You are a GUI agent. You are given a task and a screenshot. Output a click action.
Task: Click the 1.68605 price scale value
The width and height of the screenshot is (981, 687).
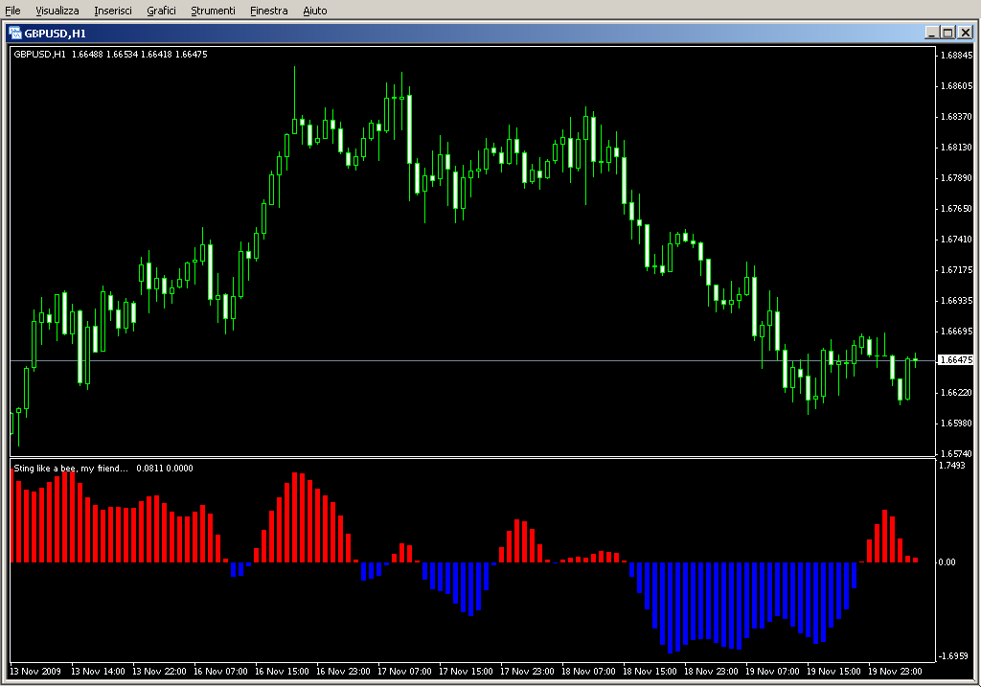coord(957,85)
